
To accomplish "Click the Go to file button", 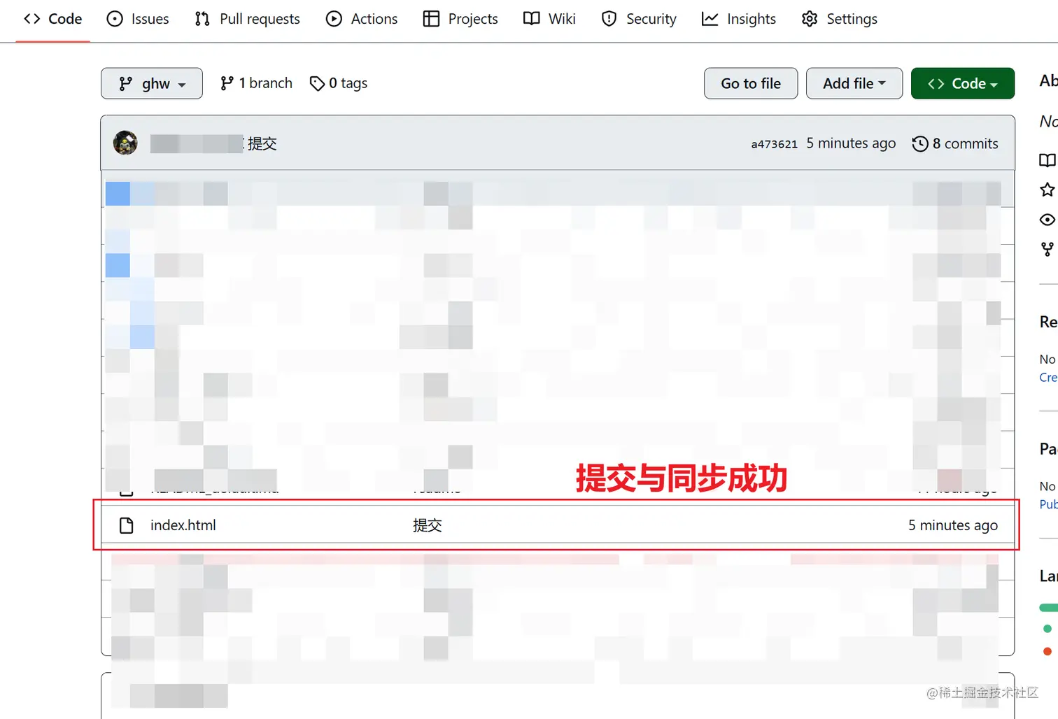I will (751, 83).
